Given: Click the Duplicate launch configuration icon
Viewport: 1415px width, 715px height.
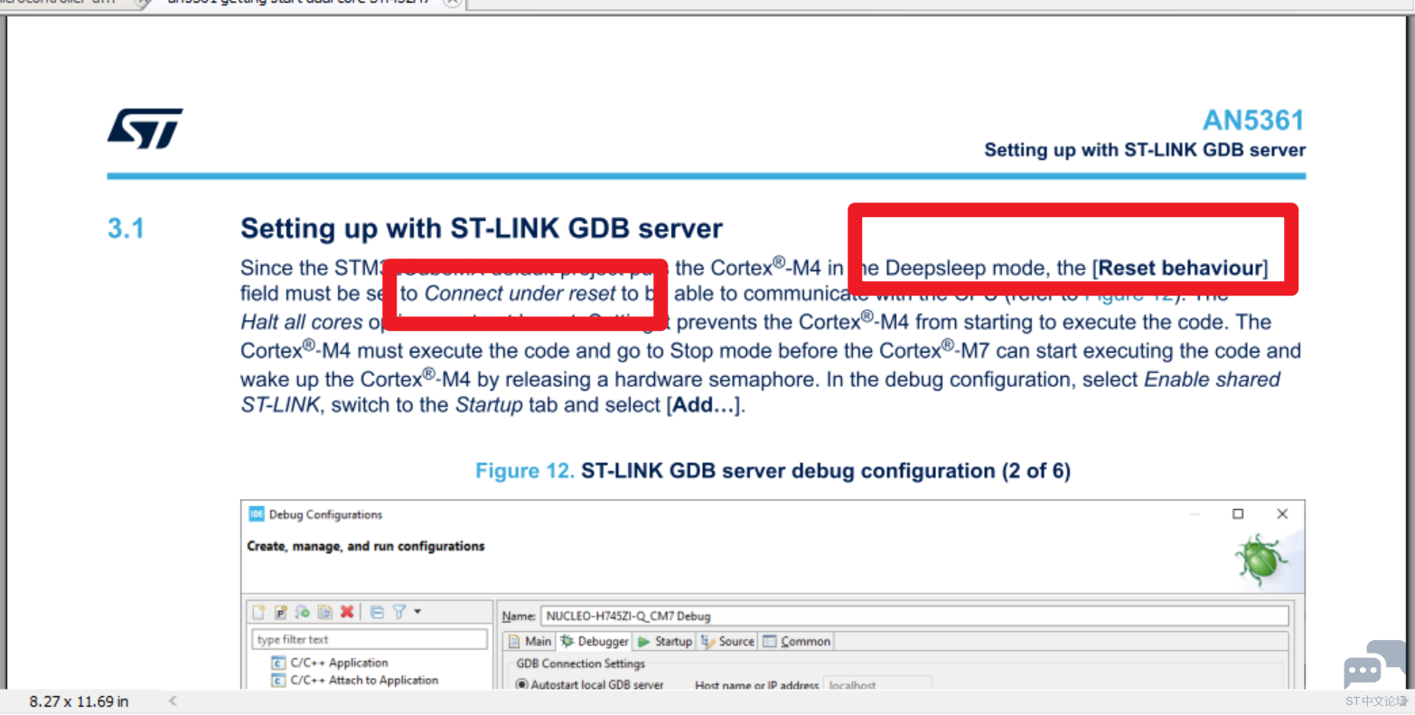Looking at the screenshot, I should pos(324,612).
